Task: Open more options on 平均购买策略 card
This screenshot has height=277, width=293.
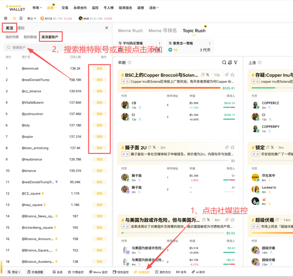Action: (159, 43)
